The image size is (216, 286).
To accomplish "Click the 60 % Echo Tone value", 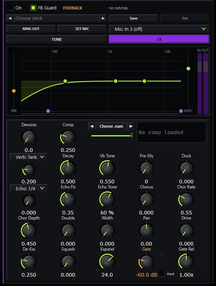I will [x=107, y=213].
